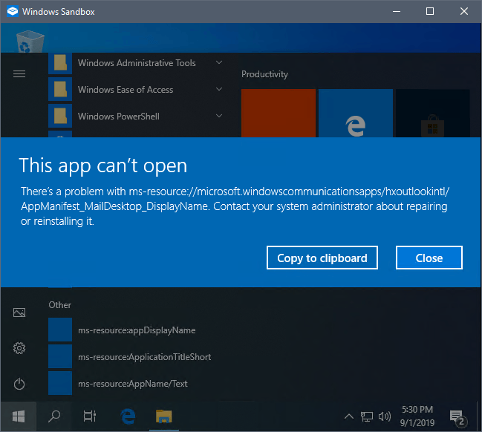Close the Windows Sandbox window
482x432 pixels.
464,11
